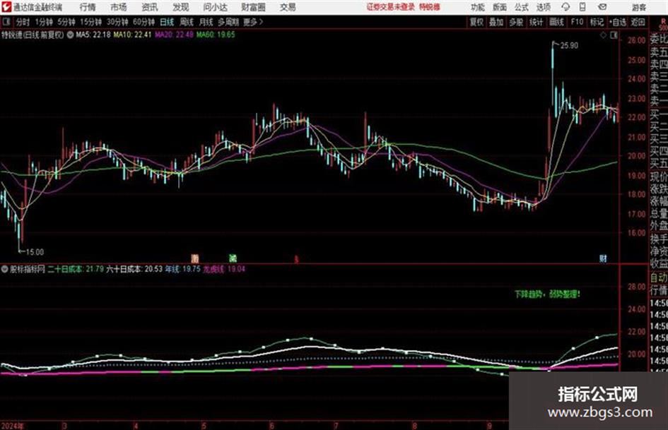Toggle the panel layout icon left of 分时
This screenshot has height=430, width=668.
click(x=6, y=22)
